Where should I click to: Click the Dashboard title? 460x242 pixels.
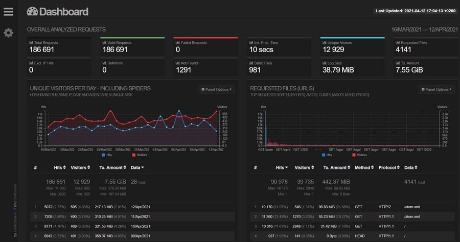(64, 12)
